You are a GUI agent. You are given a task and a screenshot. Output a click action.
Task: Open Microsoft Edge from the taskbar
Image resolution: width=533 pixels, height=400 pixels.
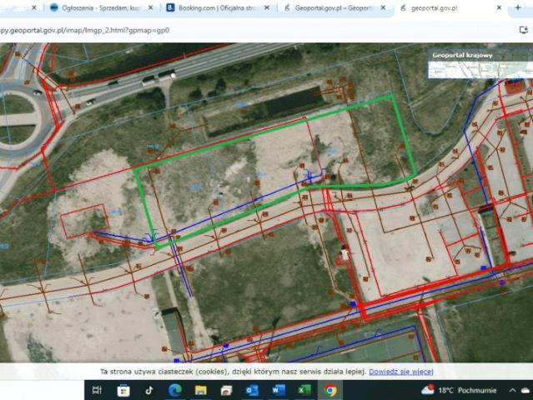pyautogui.click(x=174, y=390)
